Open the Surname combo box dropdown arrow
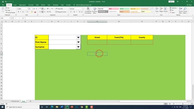The width and height of the screenshot is (194, 109). click(x=78, y=47)
